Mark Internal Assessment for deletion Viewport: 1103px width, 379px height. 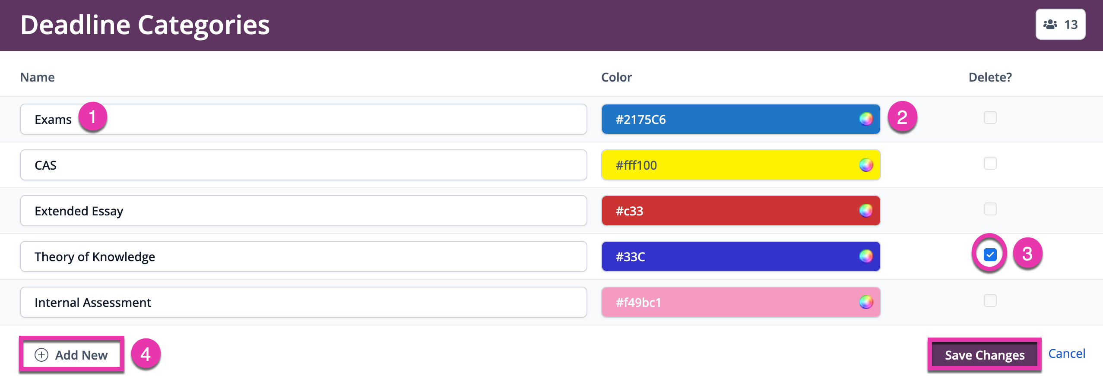click(990, 300)
